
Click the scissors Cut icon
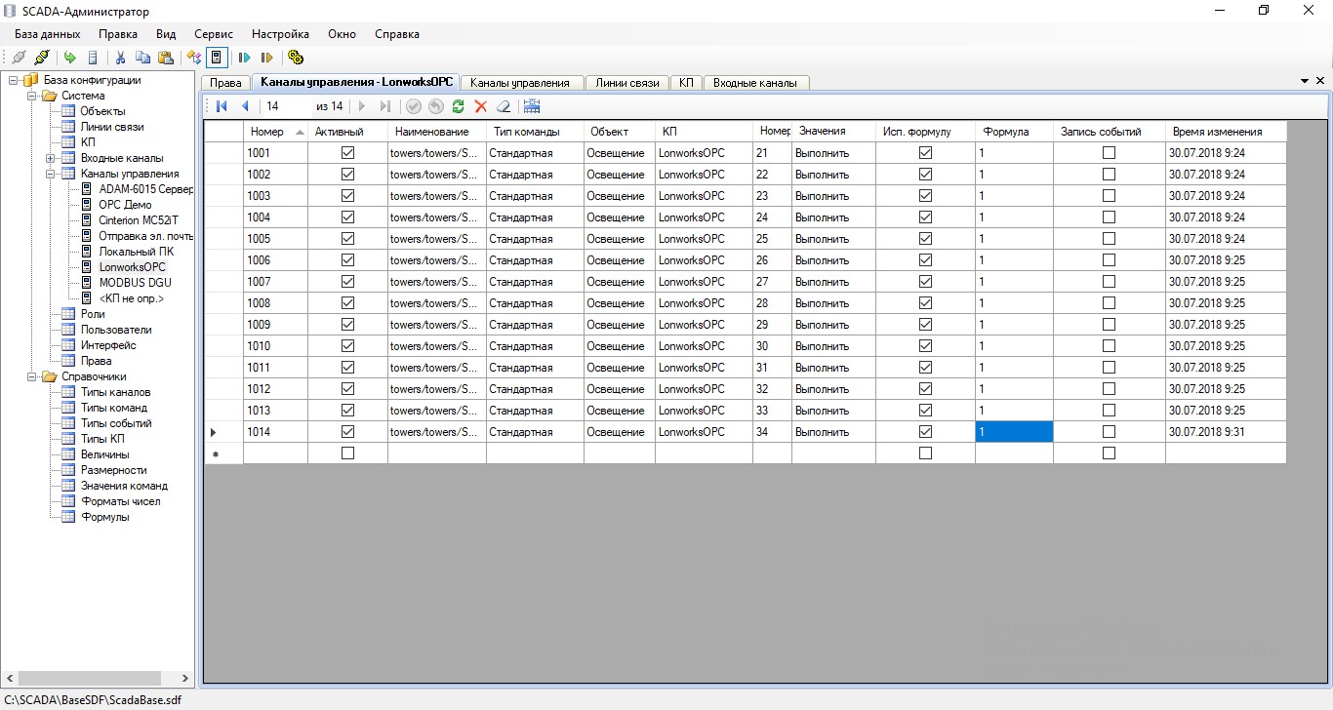tap(121, 58)
